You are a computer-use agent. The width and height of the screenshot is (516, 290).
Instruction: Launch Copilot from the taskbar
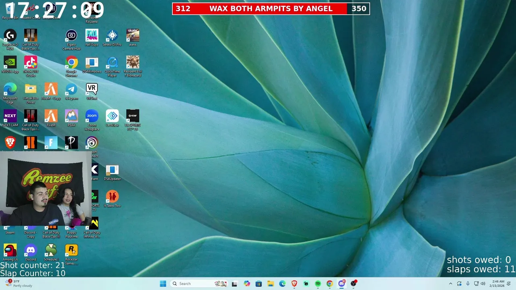[247, 284]
